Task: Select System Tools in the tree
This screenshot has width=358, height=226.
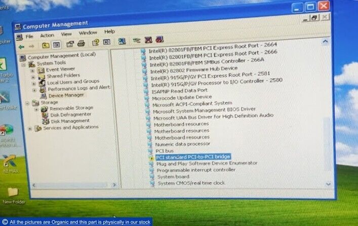Action: click(51, 63)
